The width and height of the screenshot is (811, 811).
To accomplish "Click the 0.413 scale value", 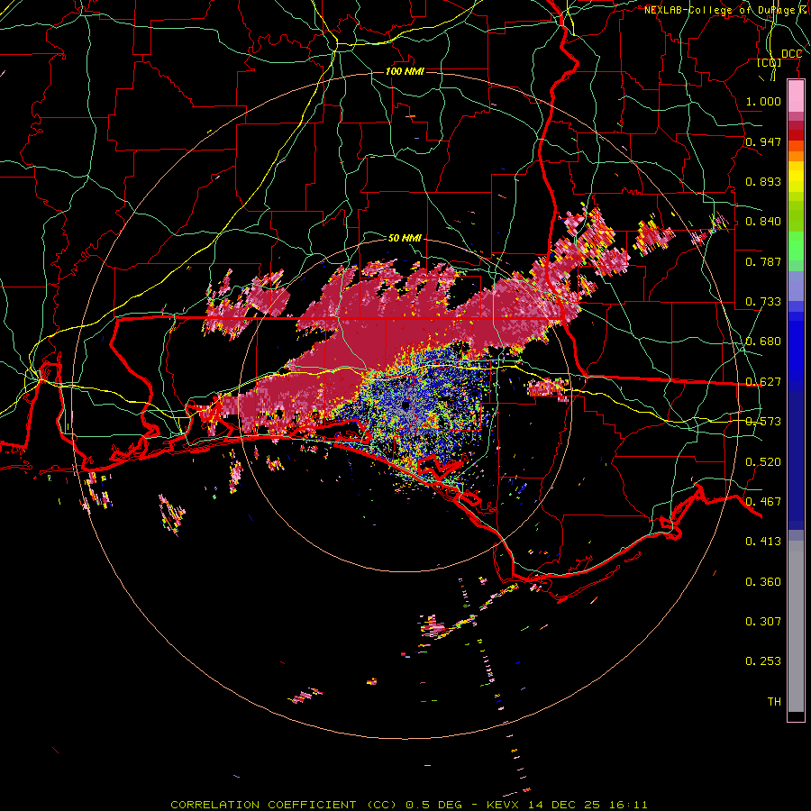I will coord(763,542).
